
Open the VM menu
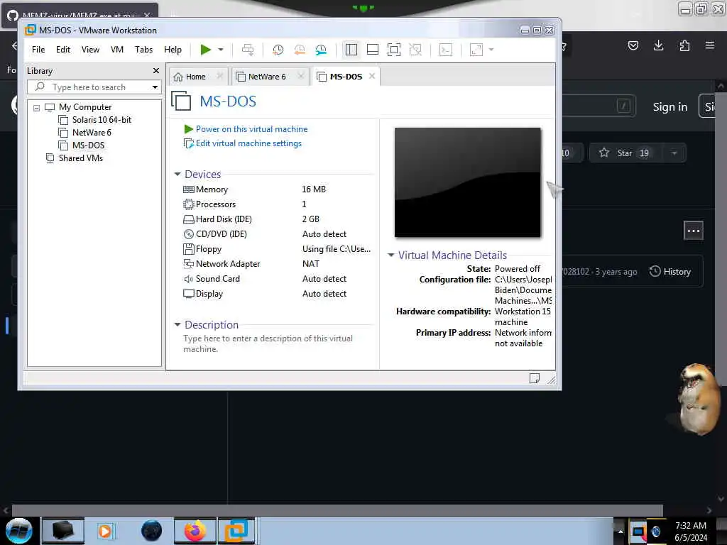(x=117, y=50)
